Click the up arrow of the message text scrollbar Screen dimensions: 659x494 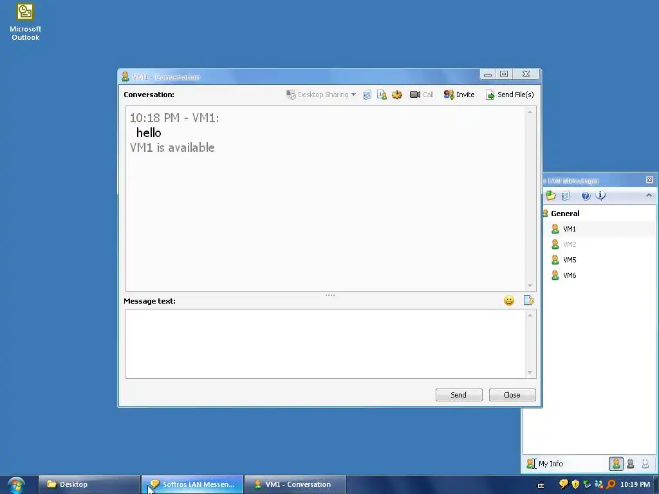coord(530,315)
